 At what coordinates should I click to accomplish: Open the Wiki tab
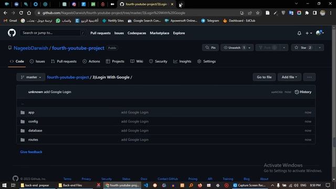(136, 61)
